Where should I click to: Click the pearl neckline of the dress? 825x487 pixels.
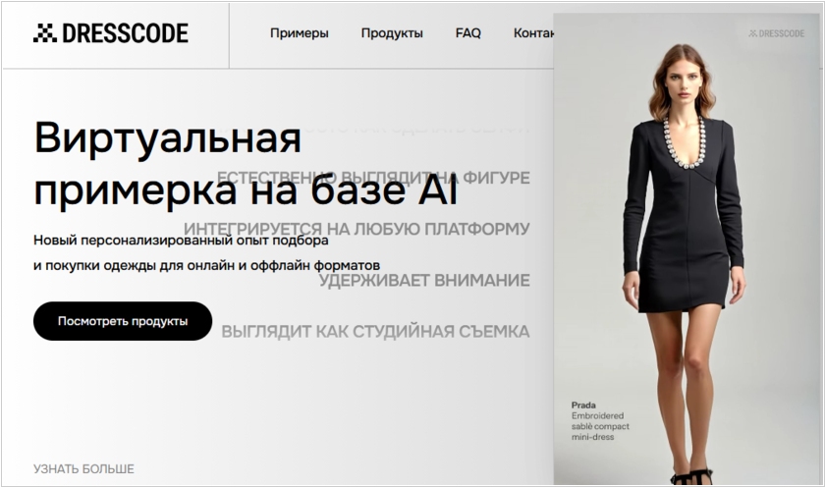[x=686, y=147]
